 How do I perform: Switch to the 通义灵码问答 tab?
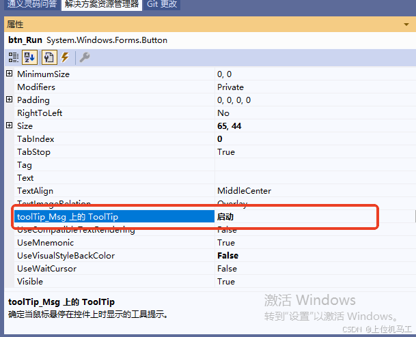point(32,5)
